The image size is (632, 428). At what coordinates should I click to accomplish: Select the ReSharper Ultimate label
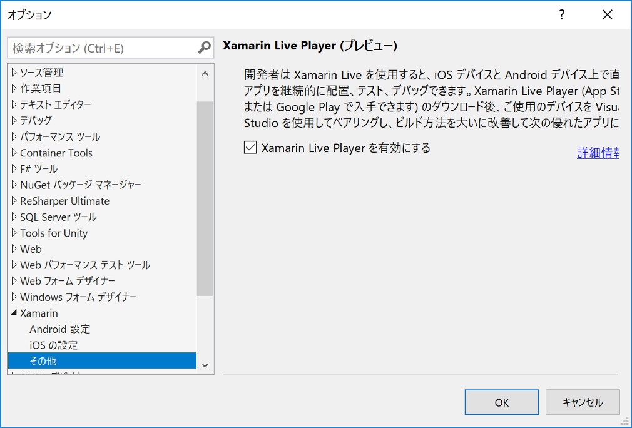(64, 201)
